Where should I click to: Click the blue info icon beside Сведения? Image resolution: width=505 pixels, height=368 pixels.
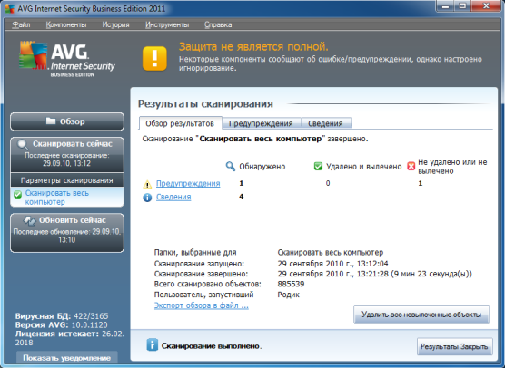click(147, 198)
